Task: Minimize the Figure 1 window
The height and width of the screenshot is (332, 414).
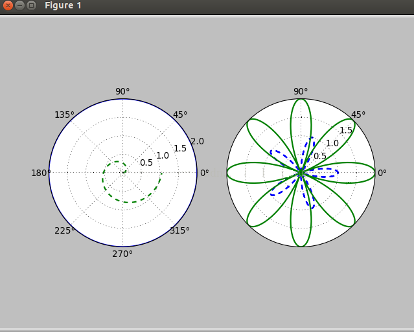Action: click(19, 6)
